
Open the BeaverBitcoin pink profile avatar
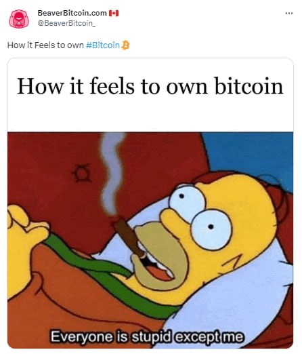(x=19, y=19)
